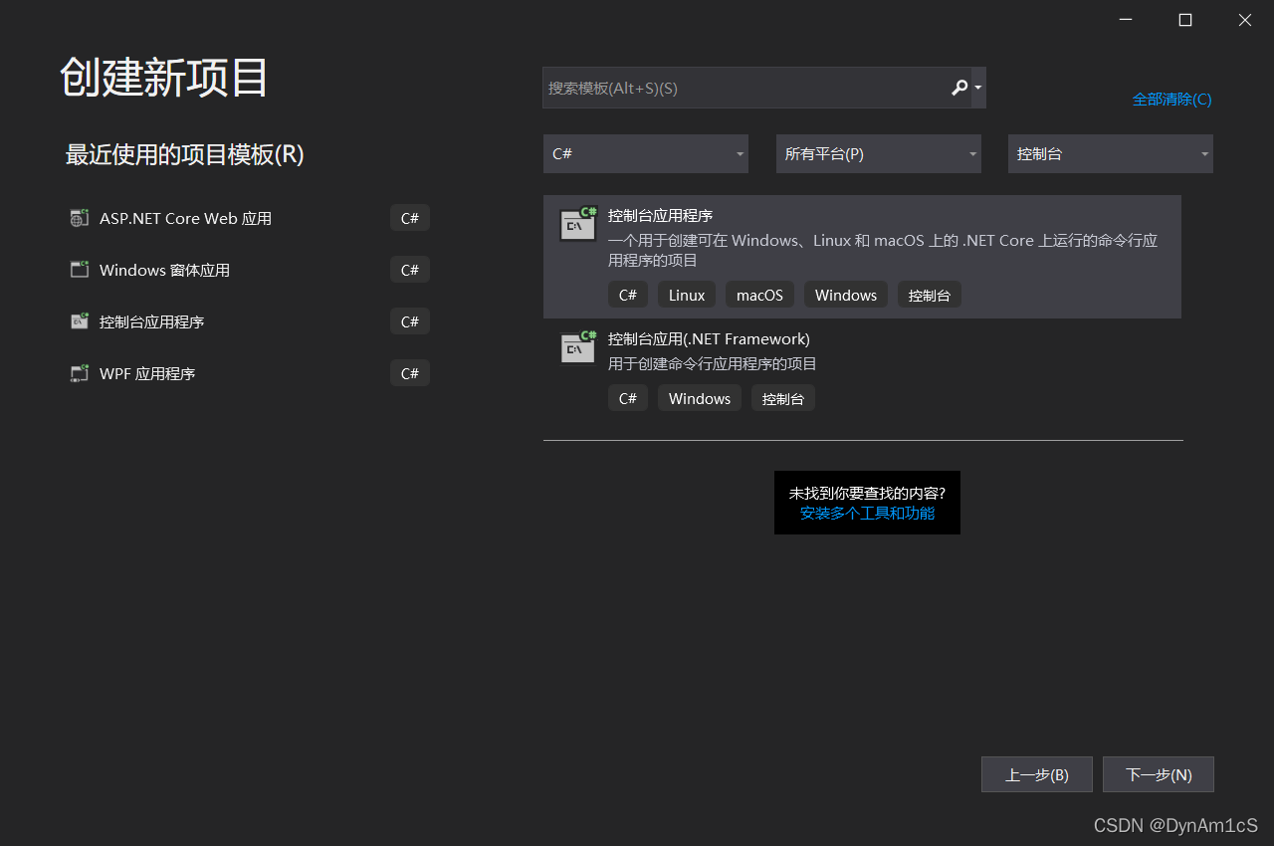
Task: Click Windows 窗体应用 recent template icon
Action: click(80, 270)
